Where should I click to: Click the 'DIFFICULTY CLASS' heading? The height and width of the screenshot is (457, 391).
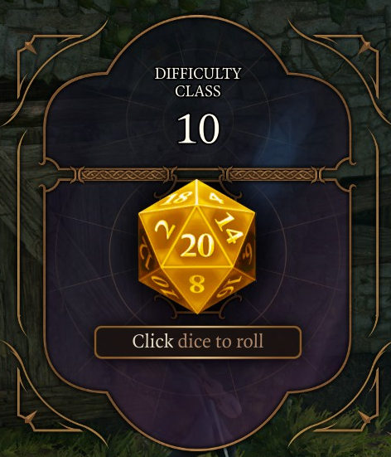[x=198, y=82]
